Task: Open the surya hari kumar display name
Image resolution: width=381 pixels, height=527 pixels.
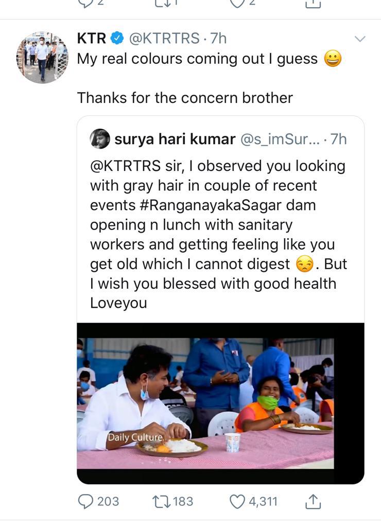Action: [x=175, y=139]
